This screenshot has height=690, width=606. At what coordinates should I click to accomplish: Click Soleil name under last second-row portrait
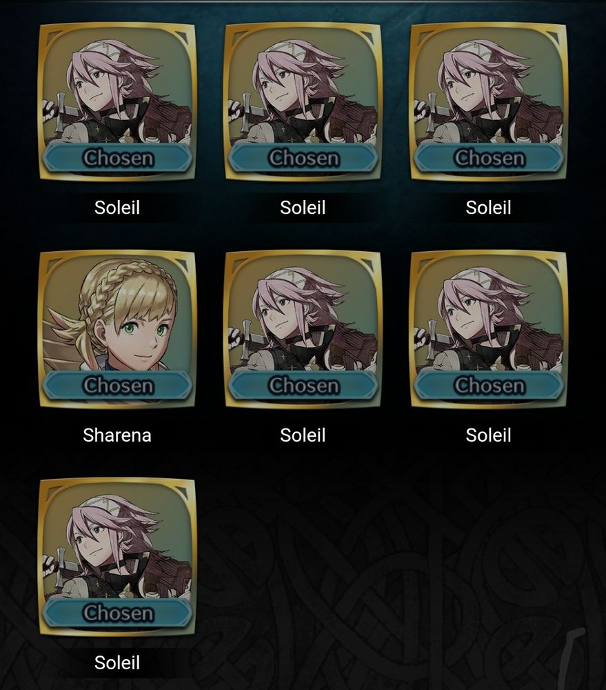pos(488,435)
